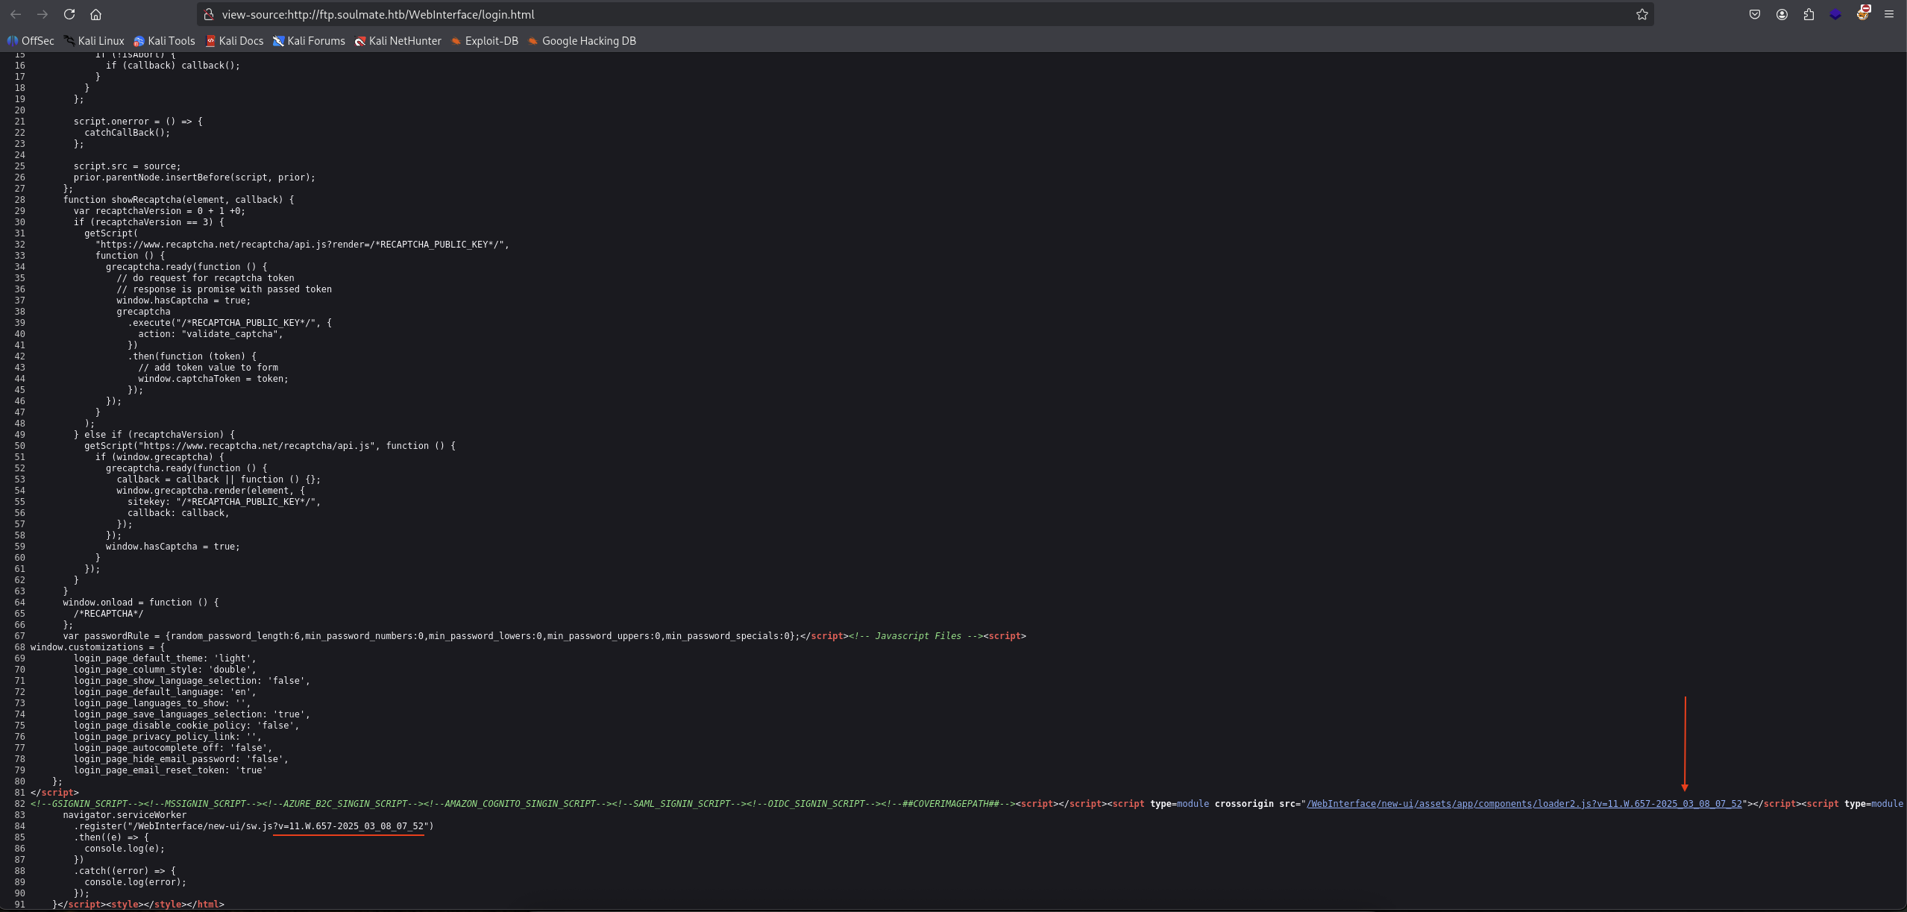Click 'script.onerror = () => {' text

[138, 122]
